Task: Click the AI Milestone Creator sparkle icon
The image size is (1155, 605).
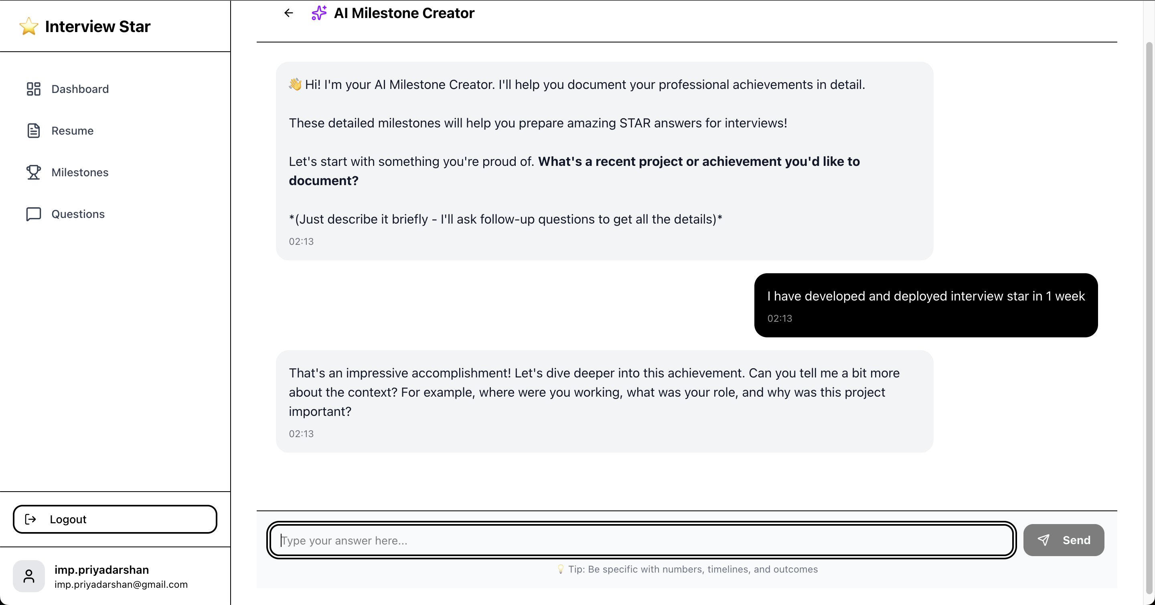Action: [x=318, y=13]
